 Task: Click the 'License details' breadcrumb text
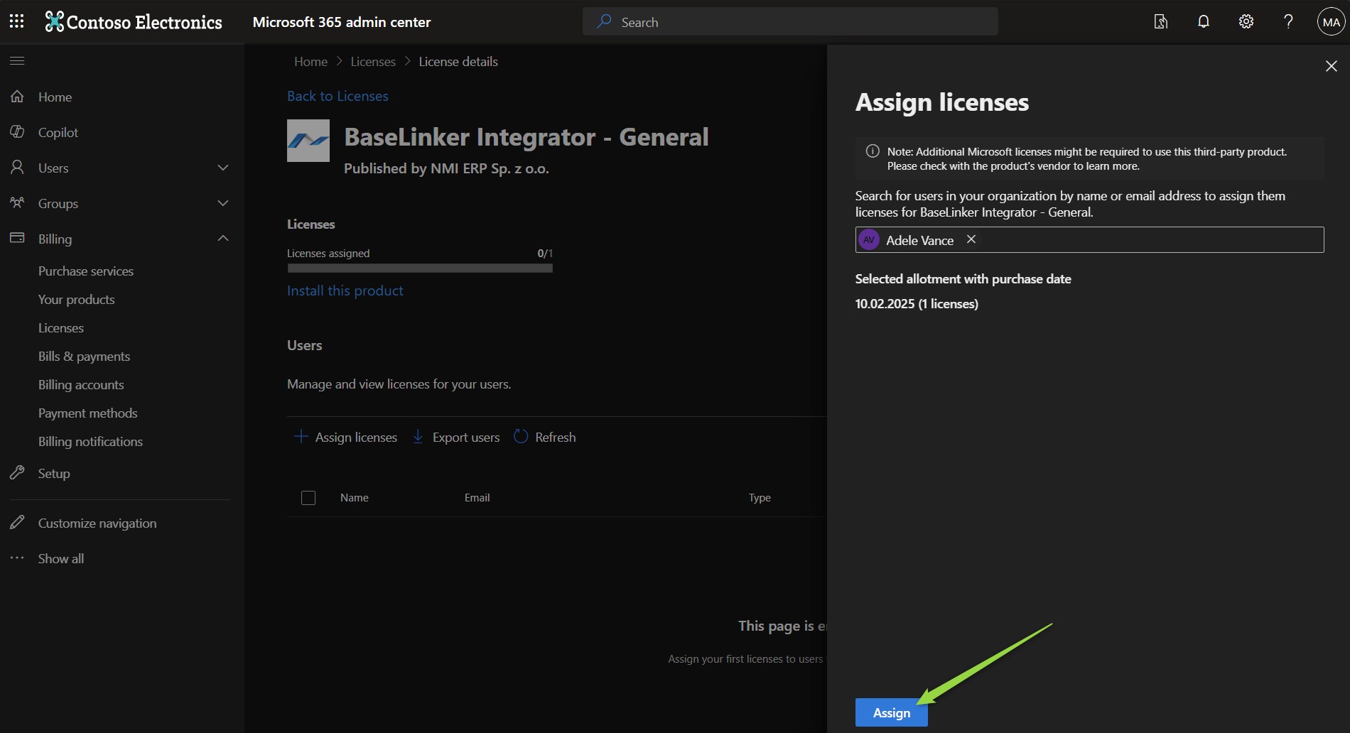coord(458,62)
